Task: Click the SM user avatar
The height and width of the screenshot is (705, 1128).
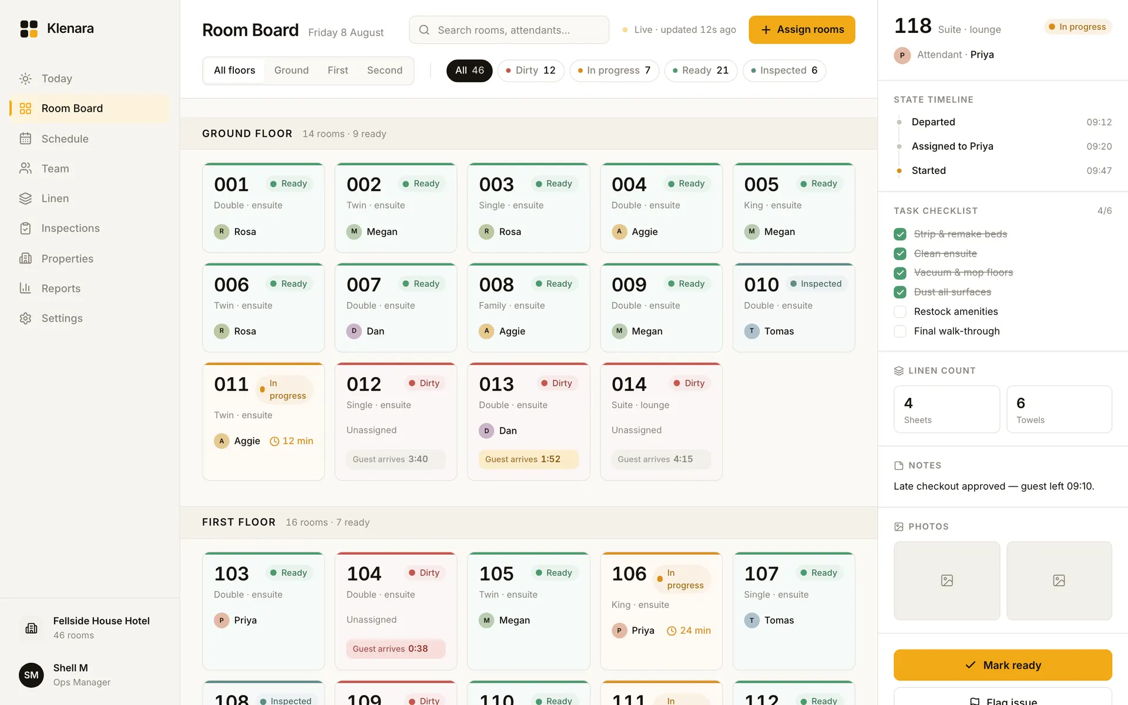Action: click(31, 675)
